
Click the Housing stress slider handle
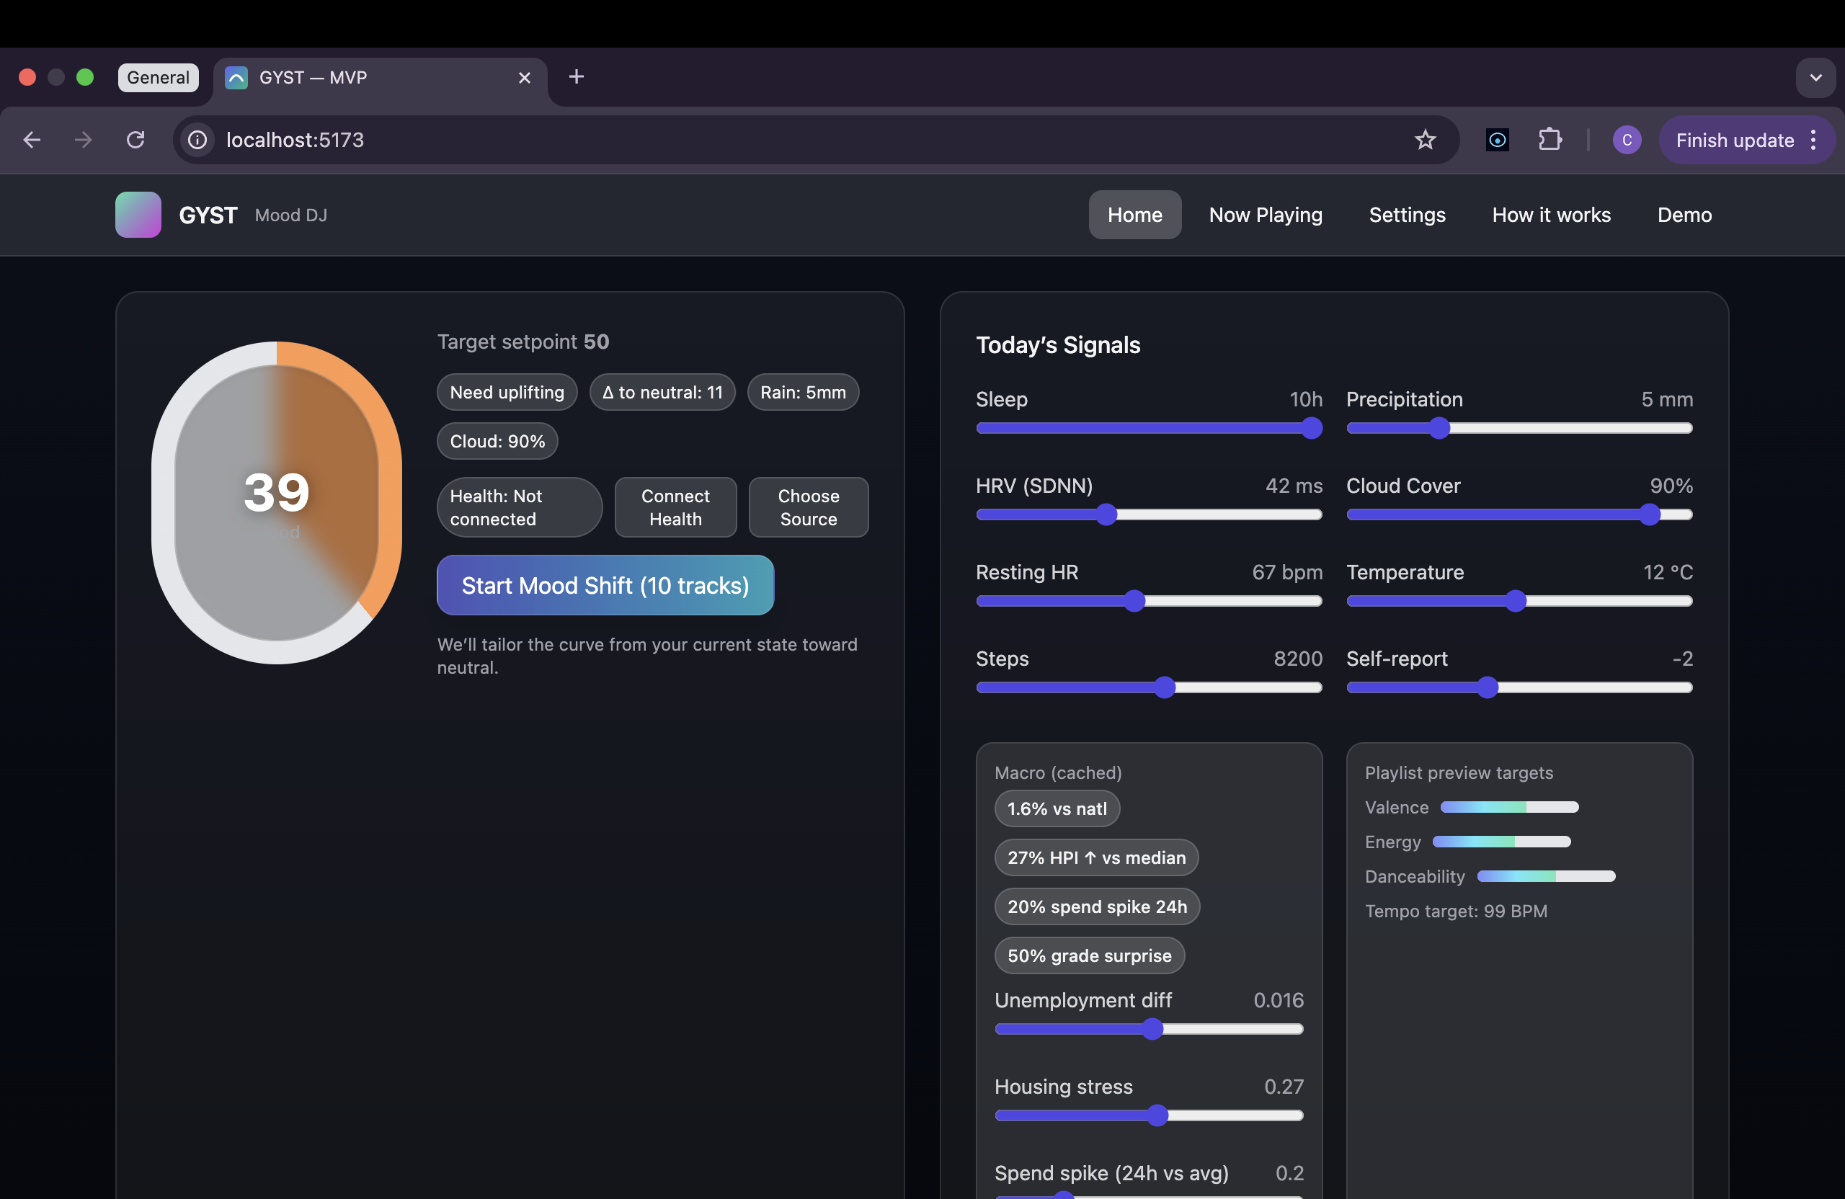[1157, 1115]
